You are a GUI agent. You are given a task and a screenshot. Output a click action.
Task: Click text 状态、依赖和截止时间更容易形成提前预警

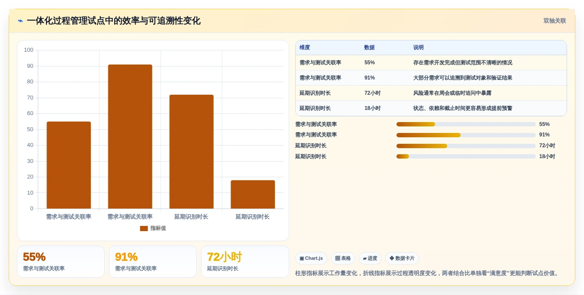click(463, 108)
